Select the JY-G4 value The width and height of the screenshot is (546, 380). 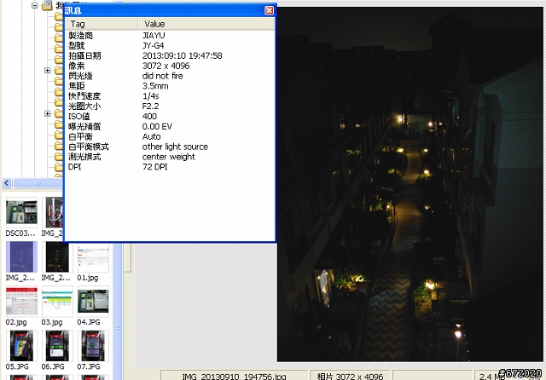point(153,45)
